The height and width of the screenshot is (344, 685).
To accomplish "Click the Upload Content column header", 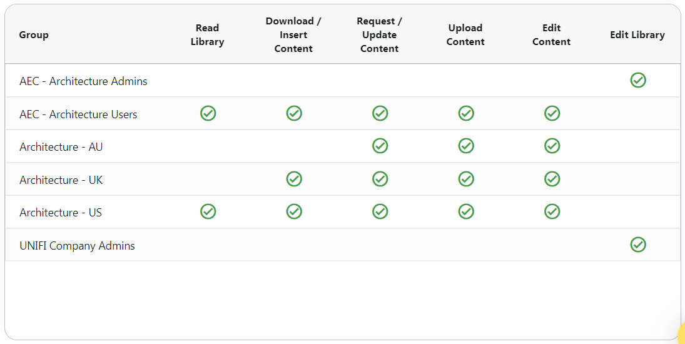I will [465, 35].
